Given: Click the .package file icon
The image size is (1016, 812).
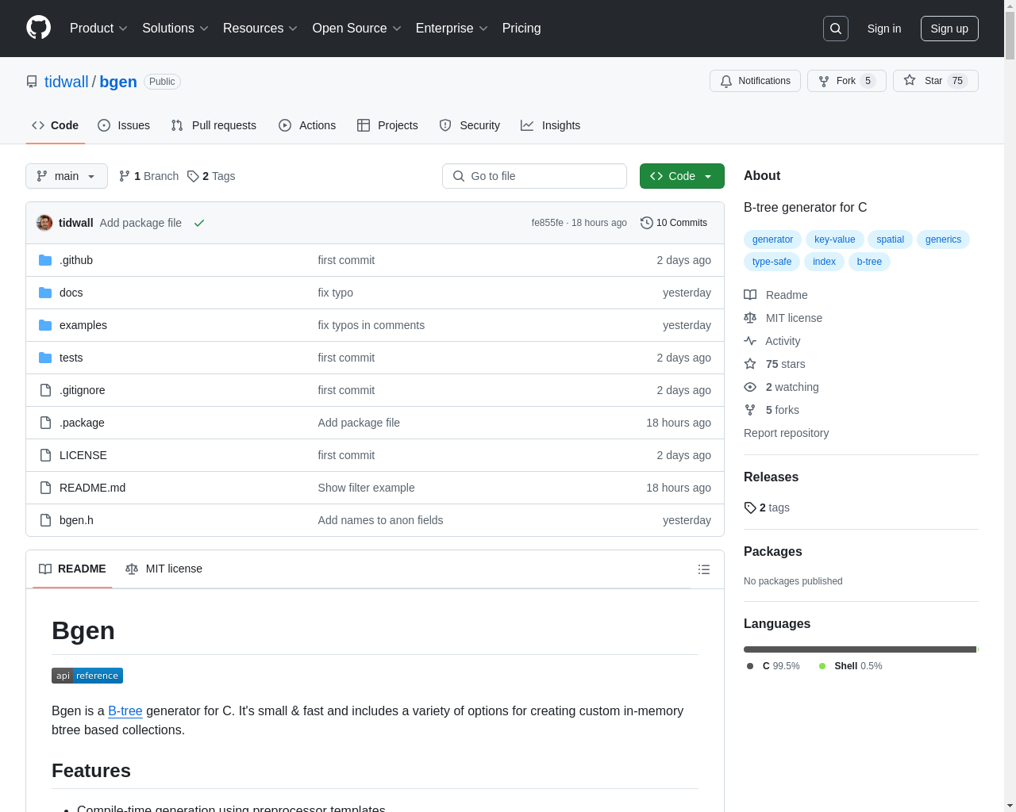Looking at the screenshot, I should 45,423.
